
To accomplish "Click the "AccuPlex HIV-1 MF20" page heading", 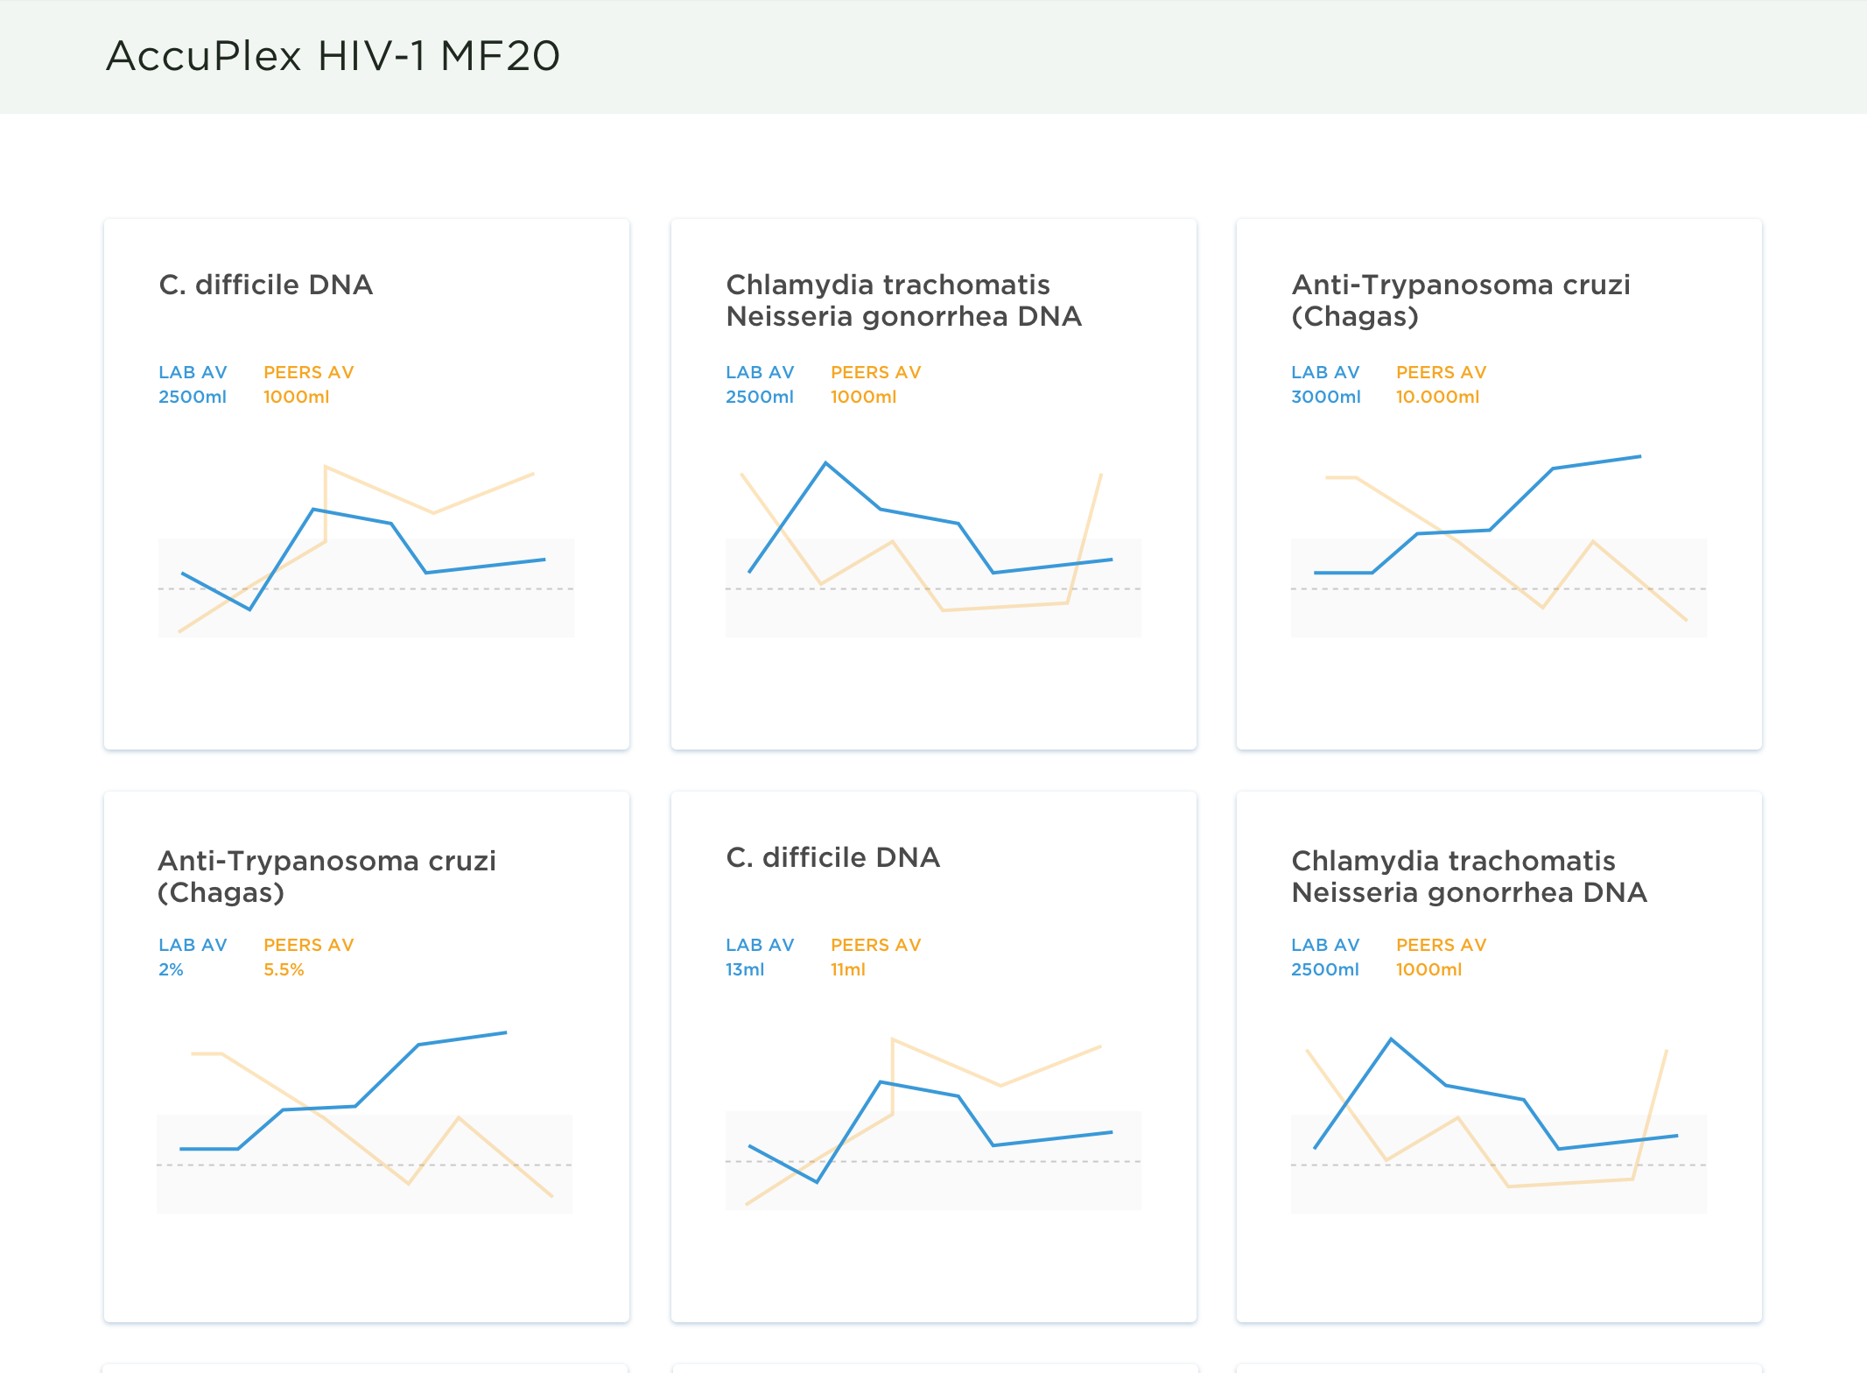I will 333,56.
